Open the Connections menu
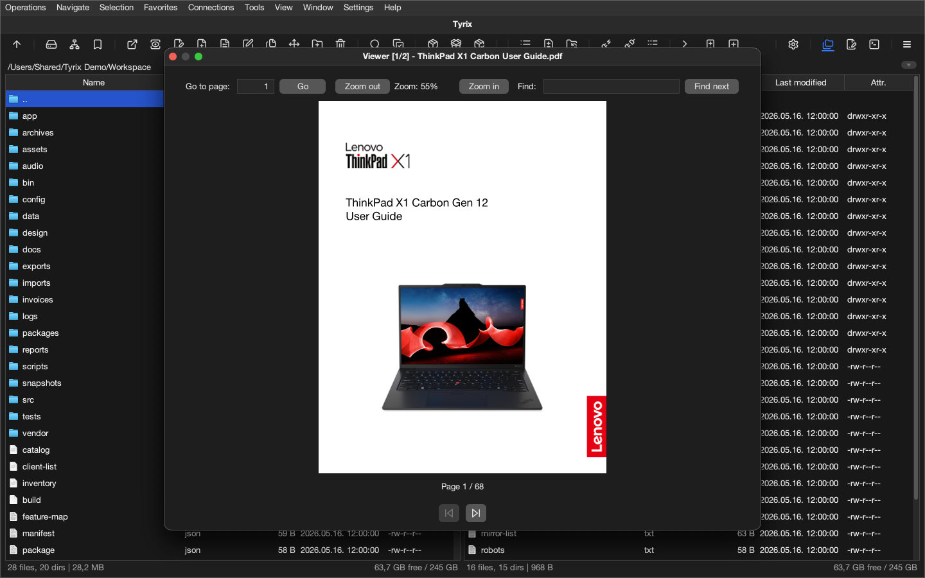Viewport: 925px width, 578px height. (211, 8)
